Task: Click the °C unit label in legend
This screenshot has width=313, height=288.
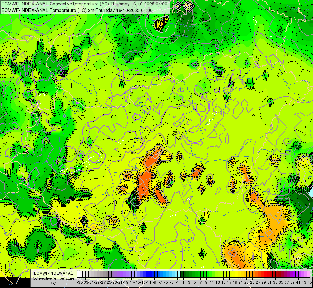Action: (53, 283)
